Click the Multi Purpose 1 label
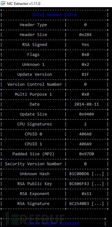This screenshot has width=112, height=227. tap(33, 94)
